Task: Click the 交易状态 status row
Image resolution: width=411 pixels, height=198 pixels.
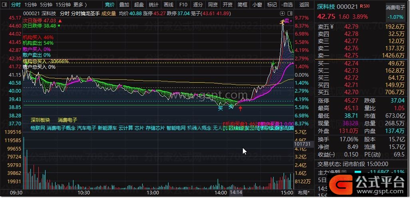Action: [353, 164]
